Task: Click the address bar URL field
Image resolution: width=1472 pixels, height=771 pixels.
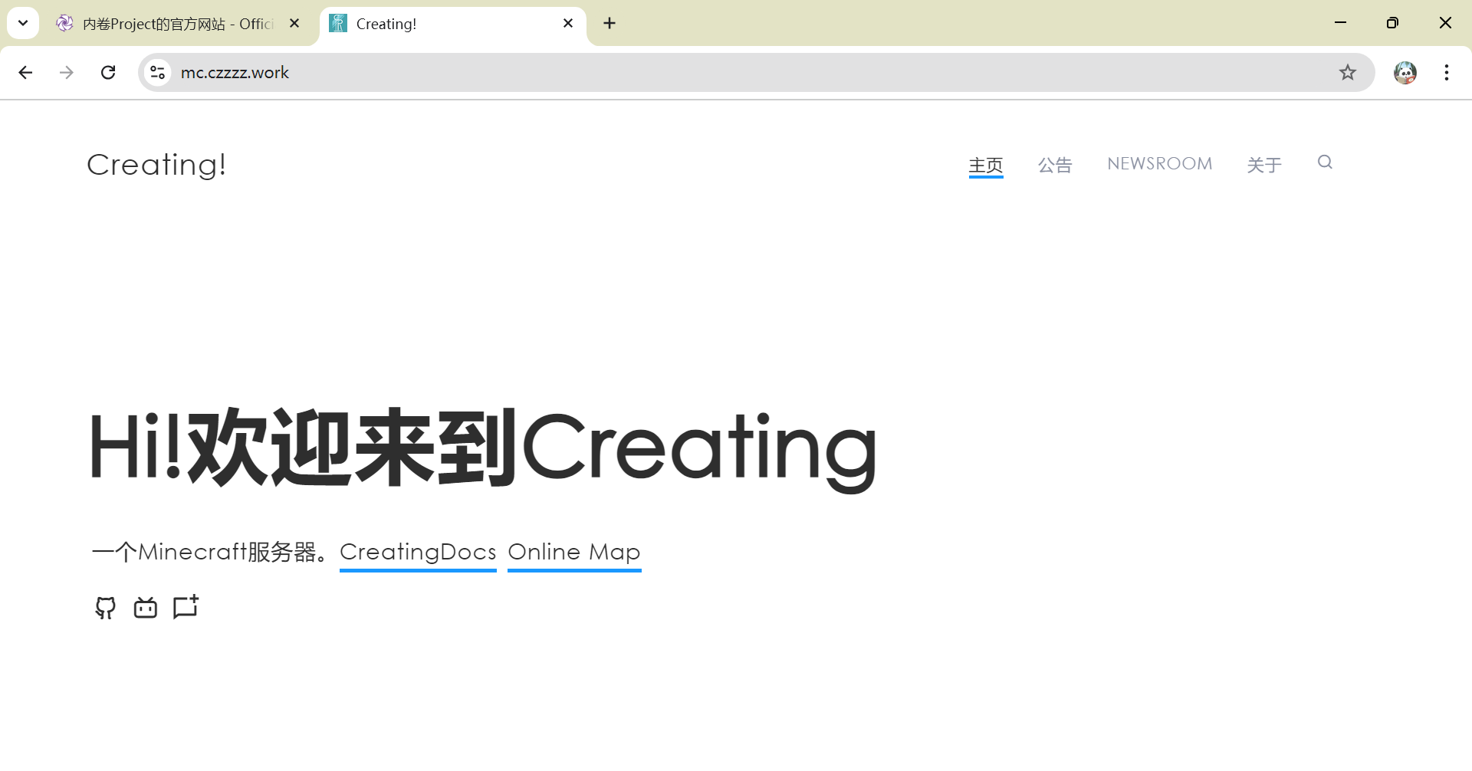Action: (x=690, y=73)
